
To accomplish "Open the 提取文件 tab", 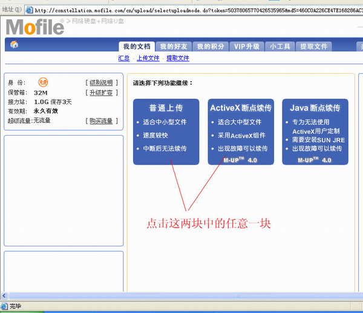I will (x=313, y=47).
